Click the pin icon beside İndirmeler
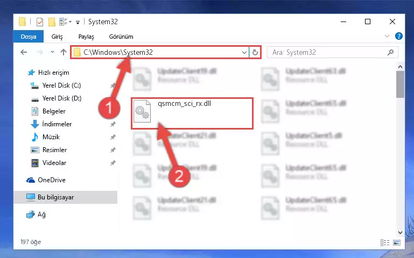414x258 pixels. (x=113, y=124)
